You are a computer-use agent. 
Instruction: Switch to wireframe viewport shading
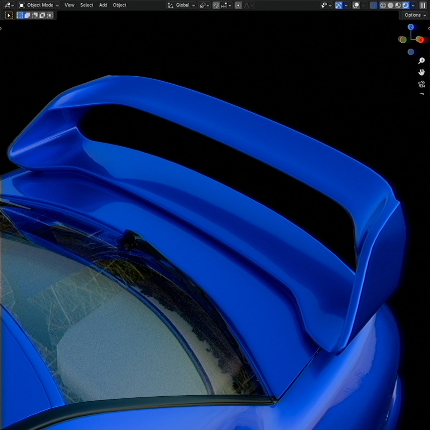[383, 5]
